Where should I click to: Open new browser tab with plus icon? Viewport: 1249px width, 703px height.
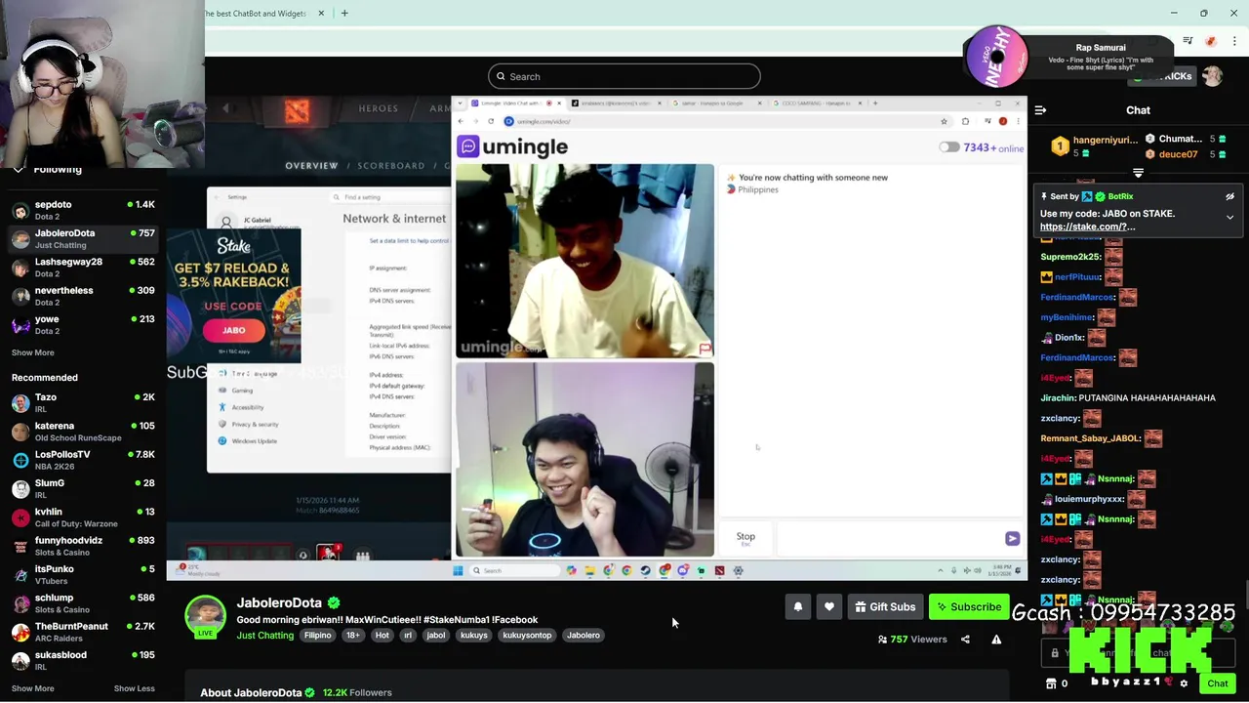344,13
